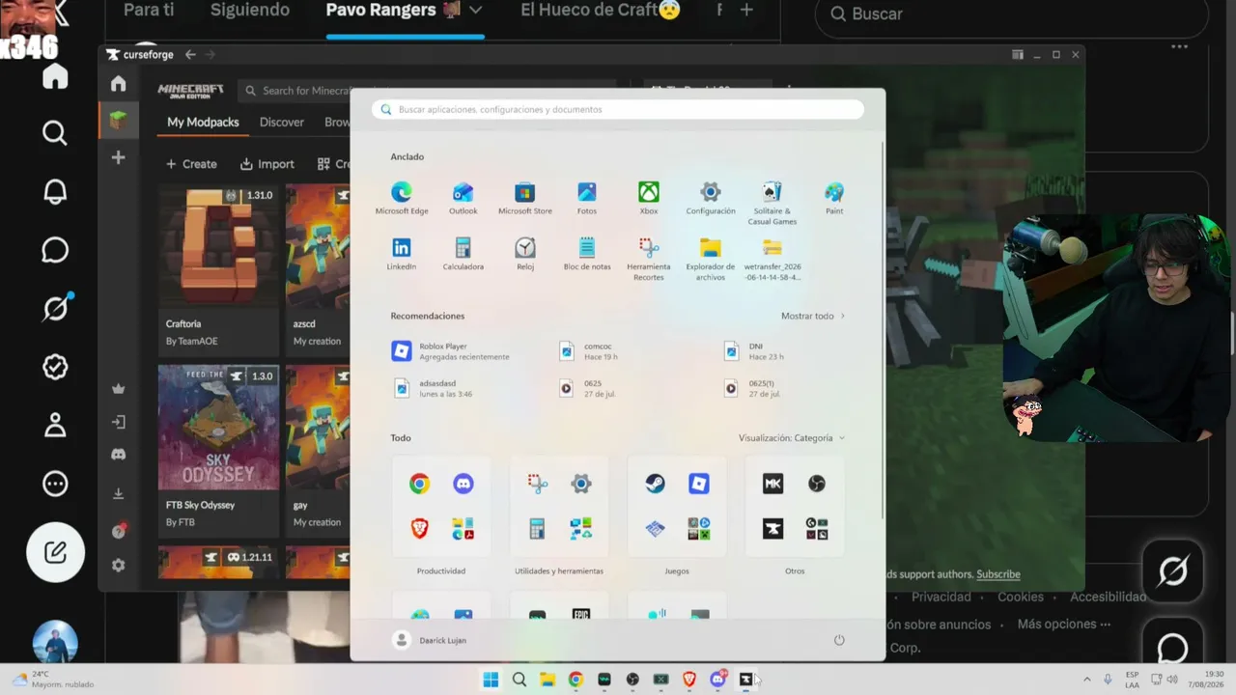Click the Start menu search field
The width and height of the screenshot is (1236, 695).
618,110
